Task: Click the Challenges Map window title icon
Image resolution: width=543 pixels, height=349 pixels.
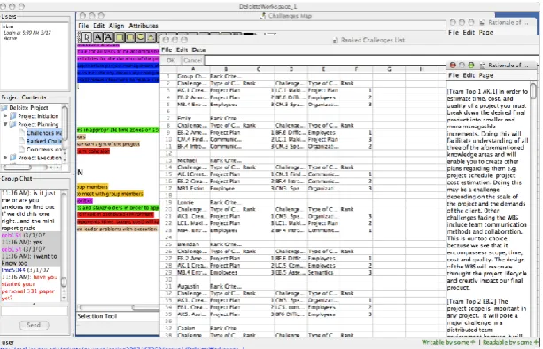Action: [x=263, y=16]
